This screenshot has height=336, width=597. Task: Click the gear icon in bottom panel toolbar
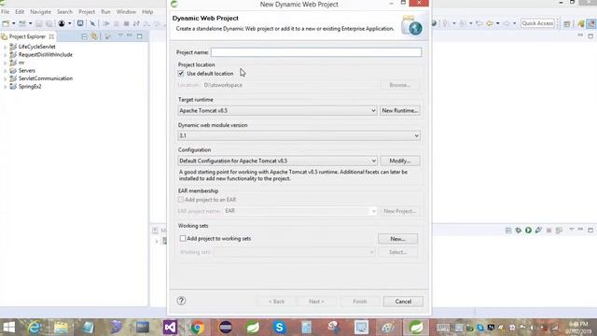[x=519, y=231]
